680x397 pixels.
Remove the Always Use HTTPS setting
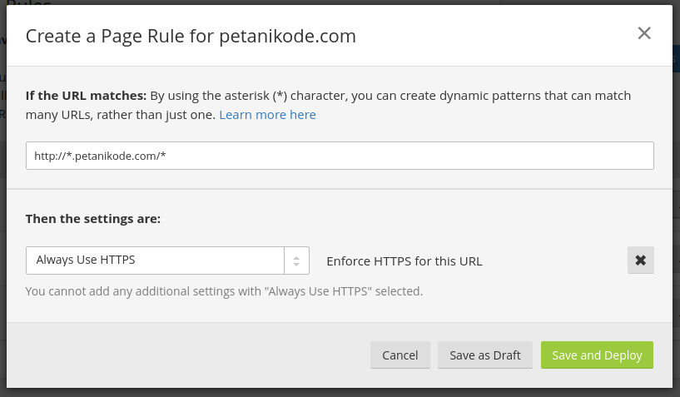[x=641, y=261]
